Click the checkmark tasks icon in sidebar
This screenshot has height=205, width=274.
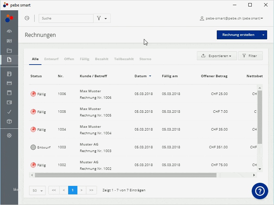click(x=9, y=112)
